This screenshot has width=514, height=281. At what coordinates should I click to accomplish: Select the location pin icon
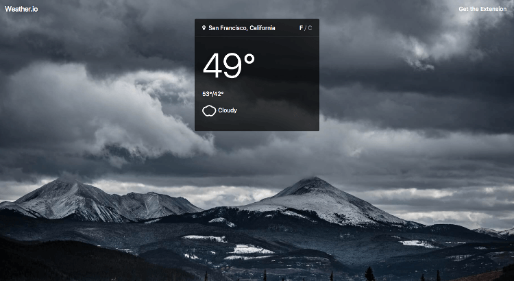coord(204,28)
